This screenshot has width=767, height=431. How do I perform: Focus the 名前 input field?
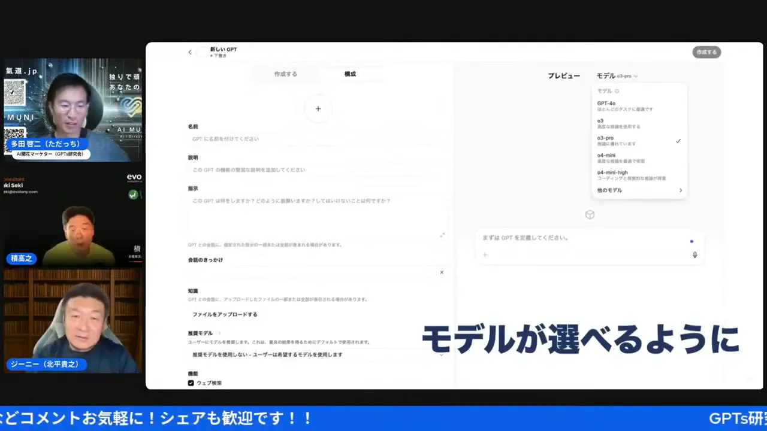[x=318, y=139]
